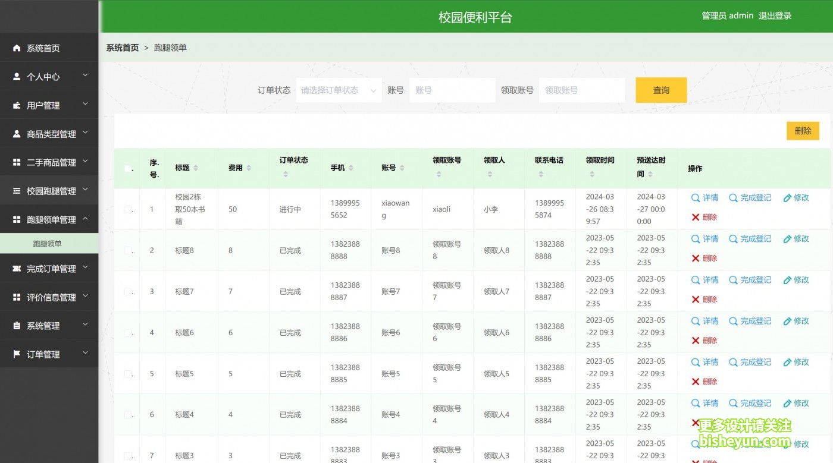
Task: Check the row checkbox for 校园2栋取50本书籍
Action: (128, 209)
